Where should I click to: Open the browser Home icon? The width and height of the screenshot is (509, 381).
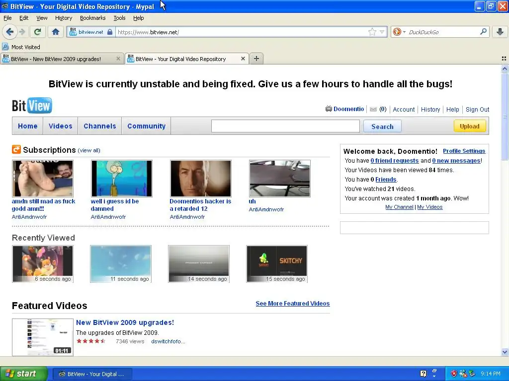(56, 32)
